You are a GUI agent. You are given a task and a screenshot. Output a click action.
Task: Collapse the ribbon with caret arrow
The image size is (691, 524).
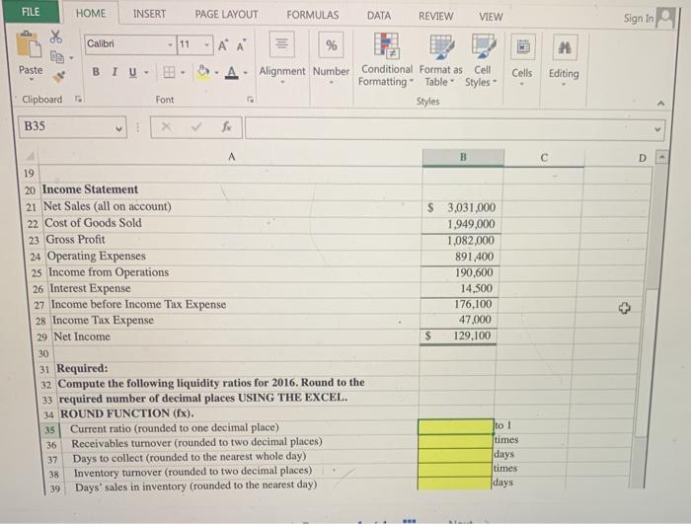point(660,104)
